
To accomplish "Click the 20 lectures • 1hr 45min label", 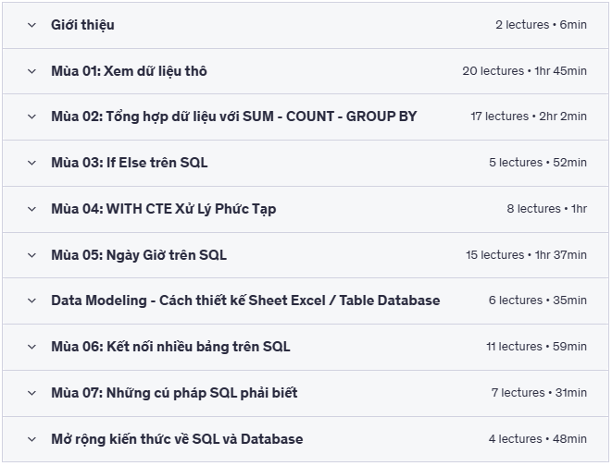I will [525, 71].
